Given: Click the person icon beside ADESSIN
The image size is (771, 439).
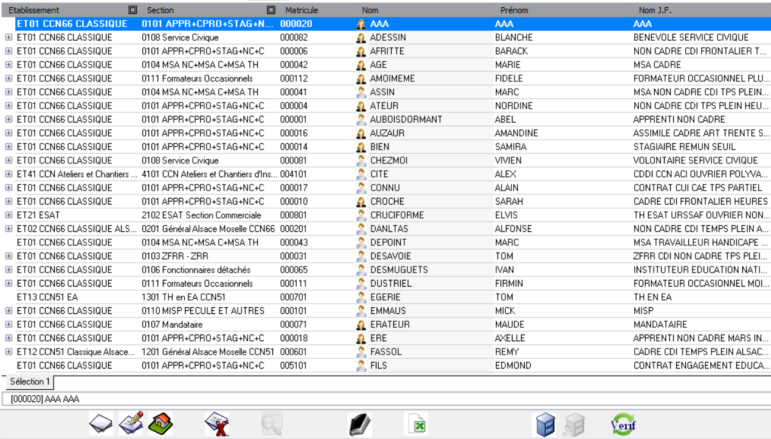Looking at the screenshot, I should click(361, 38).
